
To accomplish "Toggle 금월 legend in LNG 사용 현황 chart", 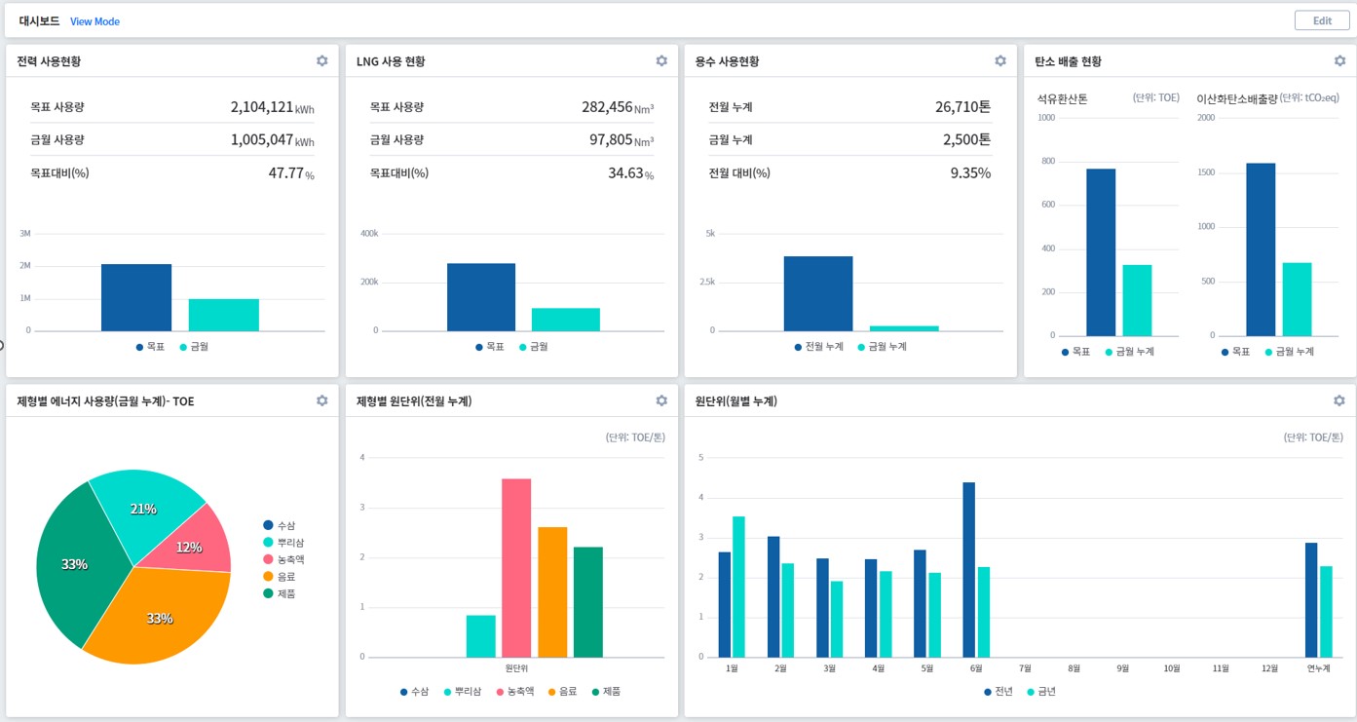I will 533,347.
